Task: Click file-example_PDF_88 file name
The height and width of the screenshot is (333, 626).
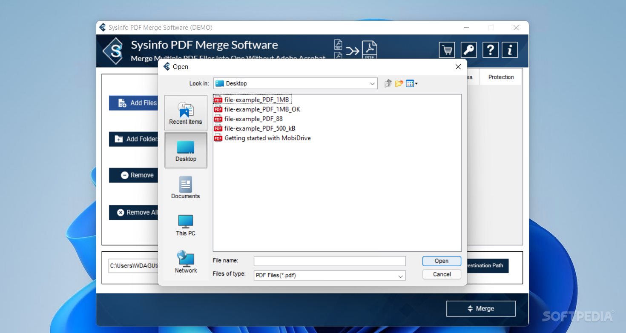Action: point(253,119)
